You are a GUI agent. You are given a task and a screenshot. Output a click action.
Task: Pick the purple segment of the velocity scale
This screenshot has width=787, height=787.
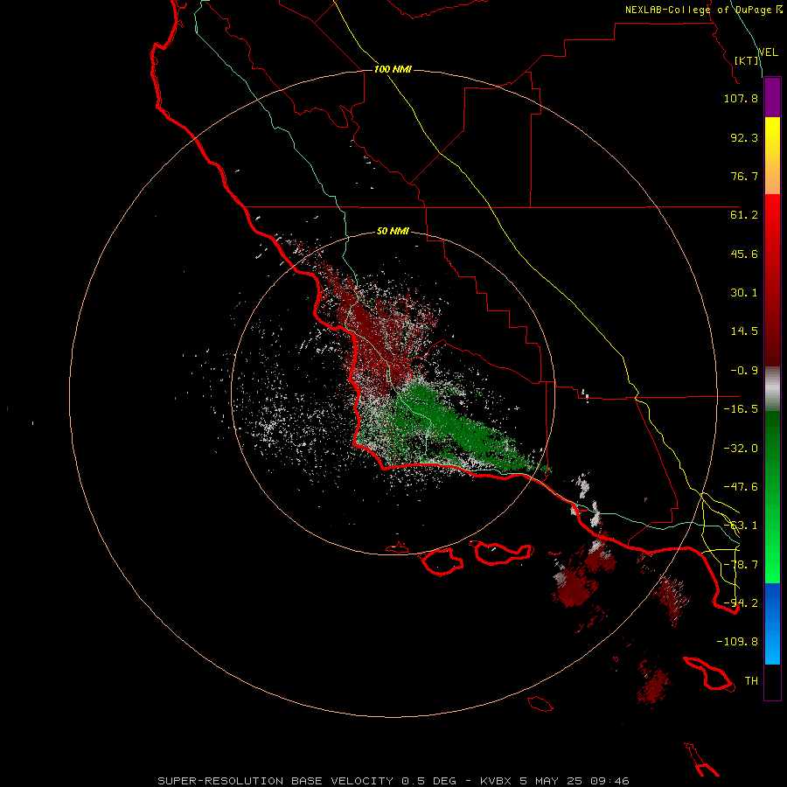tap(772, 97)
